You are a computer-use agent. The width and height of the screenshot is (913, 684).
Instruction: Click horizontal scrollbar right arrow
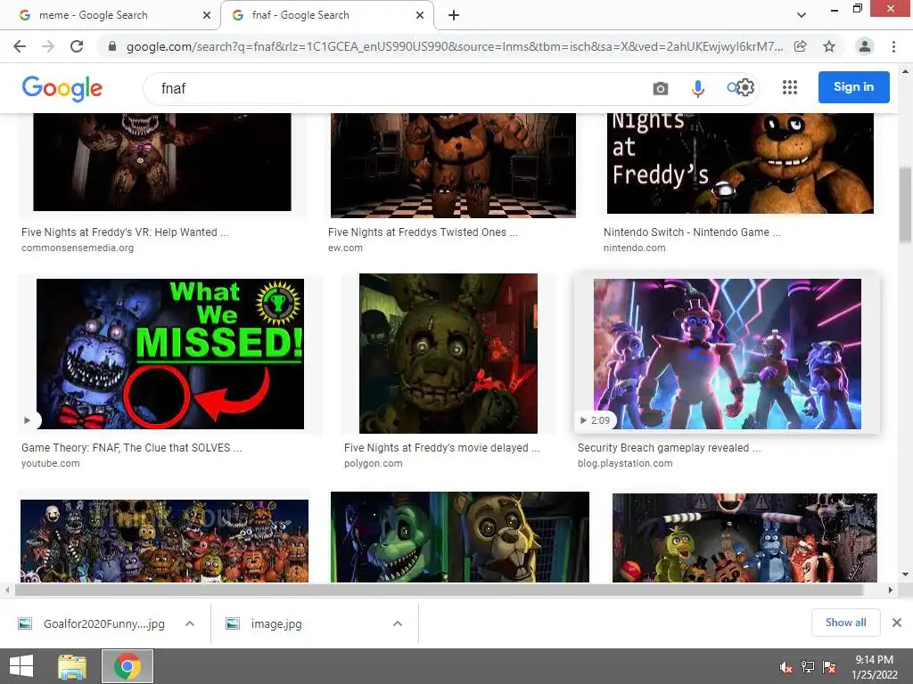click(891, 590)
